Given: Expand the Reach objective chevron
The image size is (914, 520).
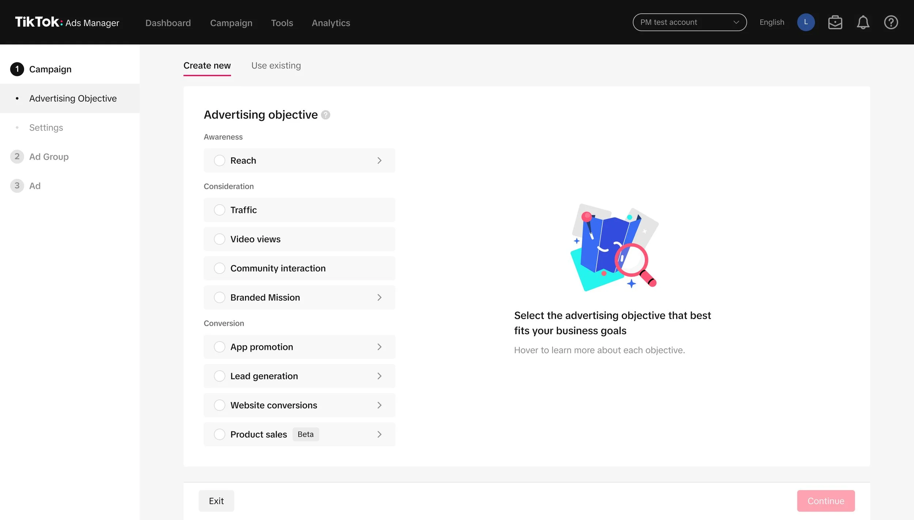Looking at the screenshot, I should coord(379,161).
